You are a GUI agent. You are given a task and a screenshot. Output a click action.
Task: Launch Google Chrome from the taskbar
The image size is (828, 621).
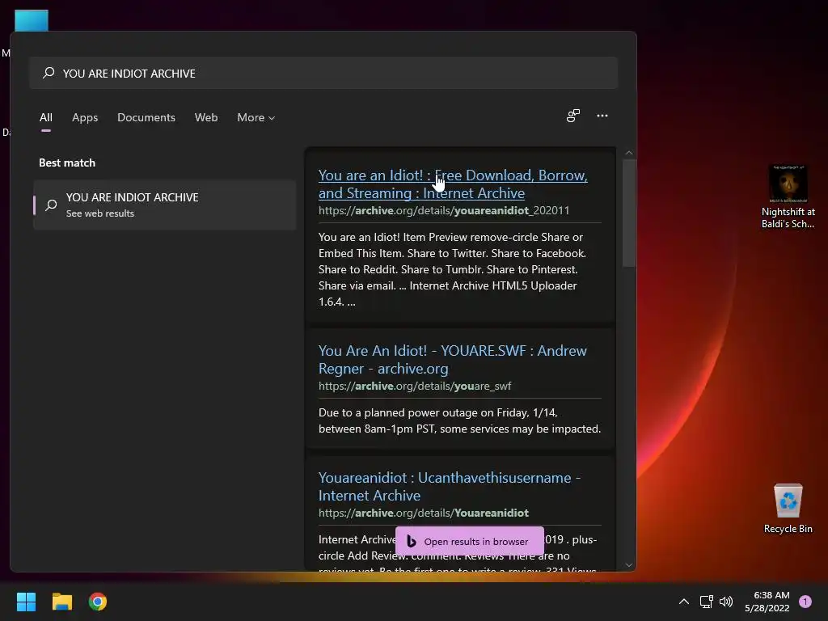click(98, 602)
